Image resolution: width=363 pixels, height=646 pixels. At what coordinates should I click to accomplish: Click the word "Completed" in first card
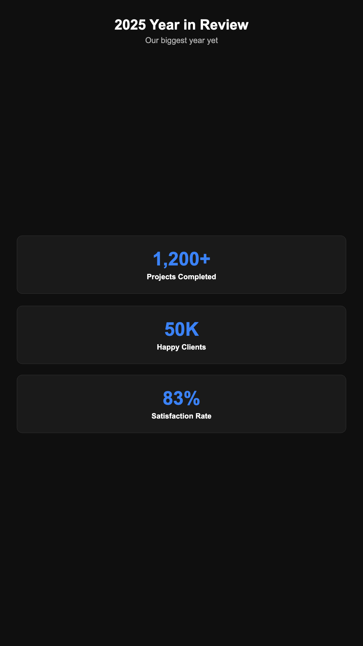tap(197, 277)
